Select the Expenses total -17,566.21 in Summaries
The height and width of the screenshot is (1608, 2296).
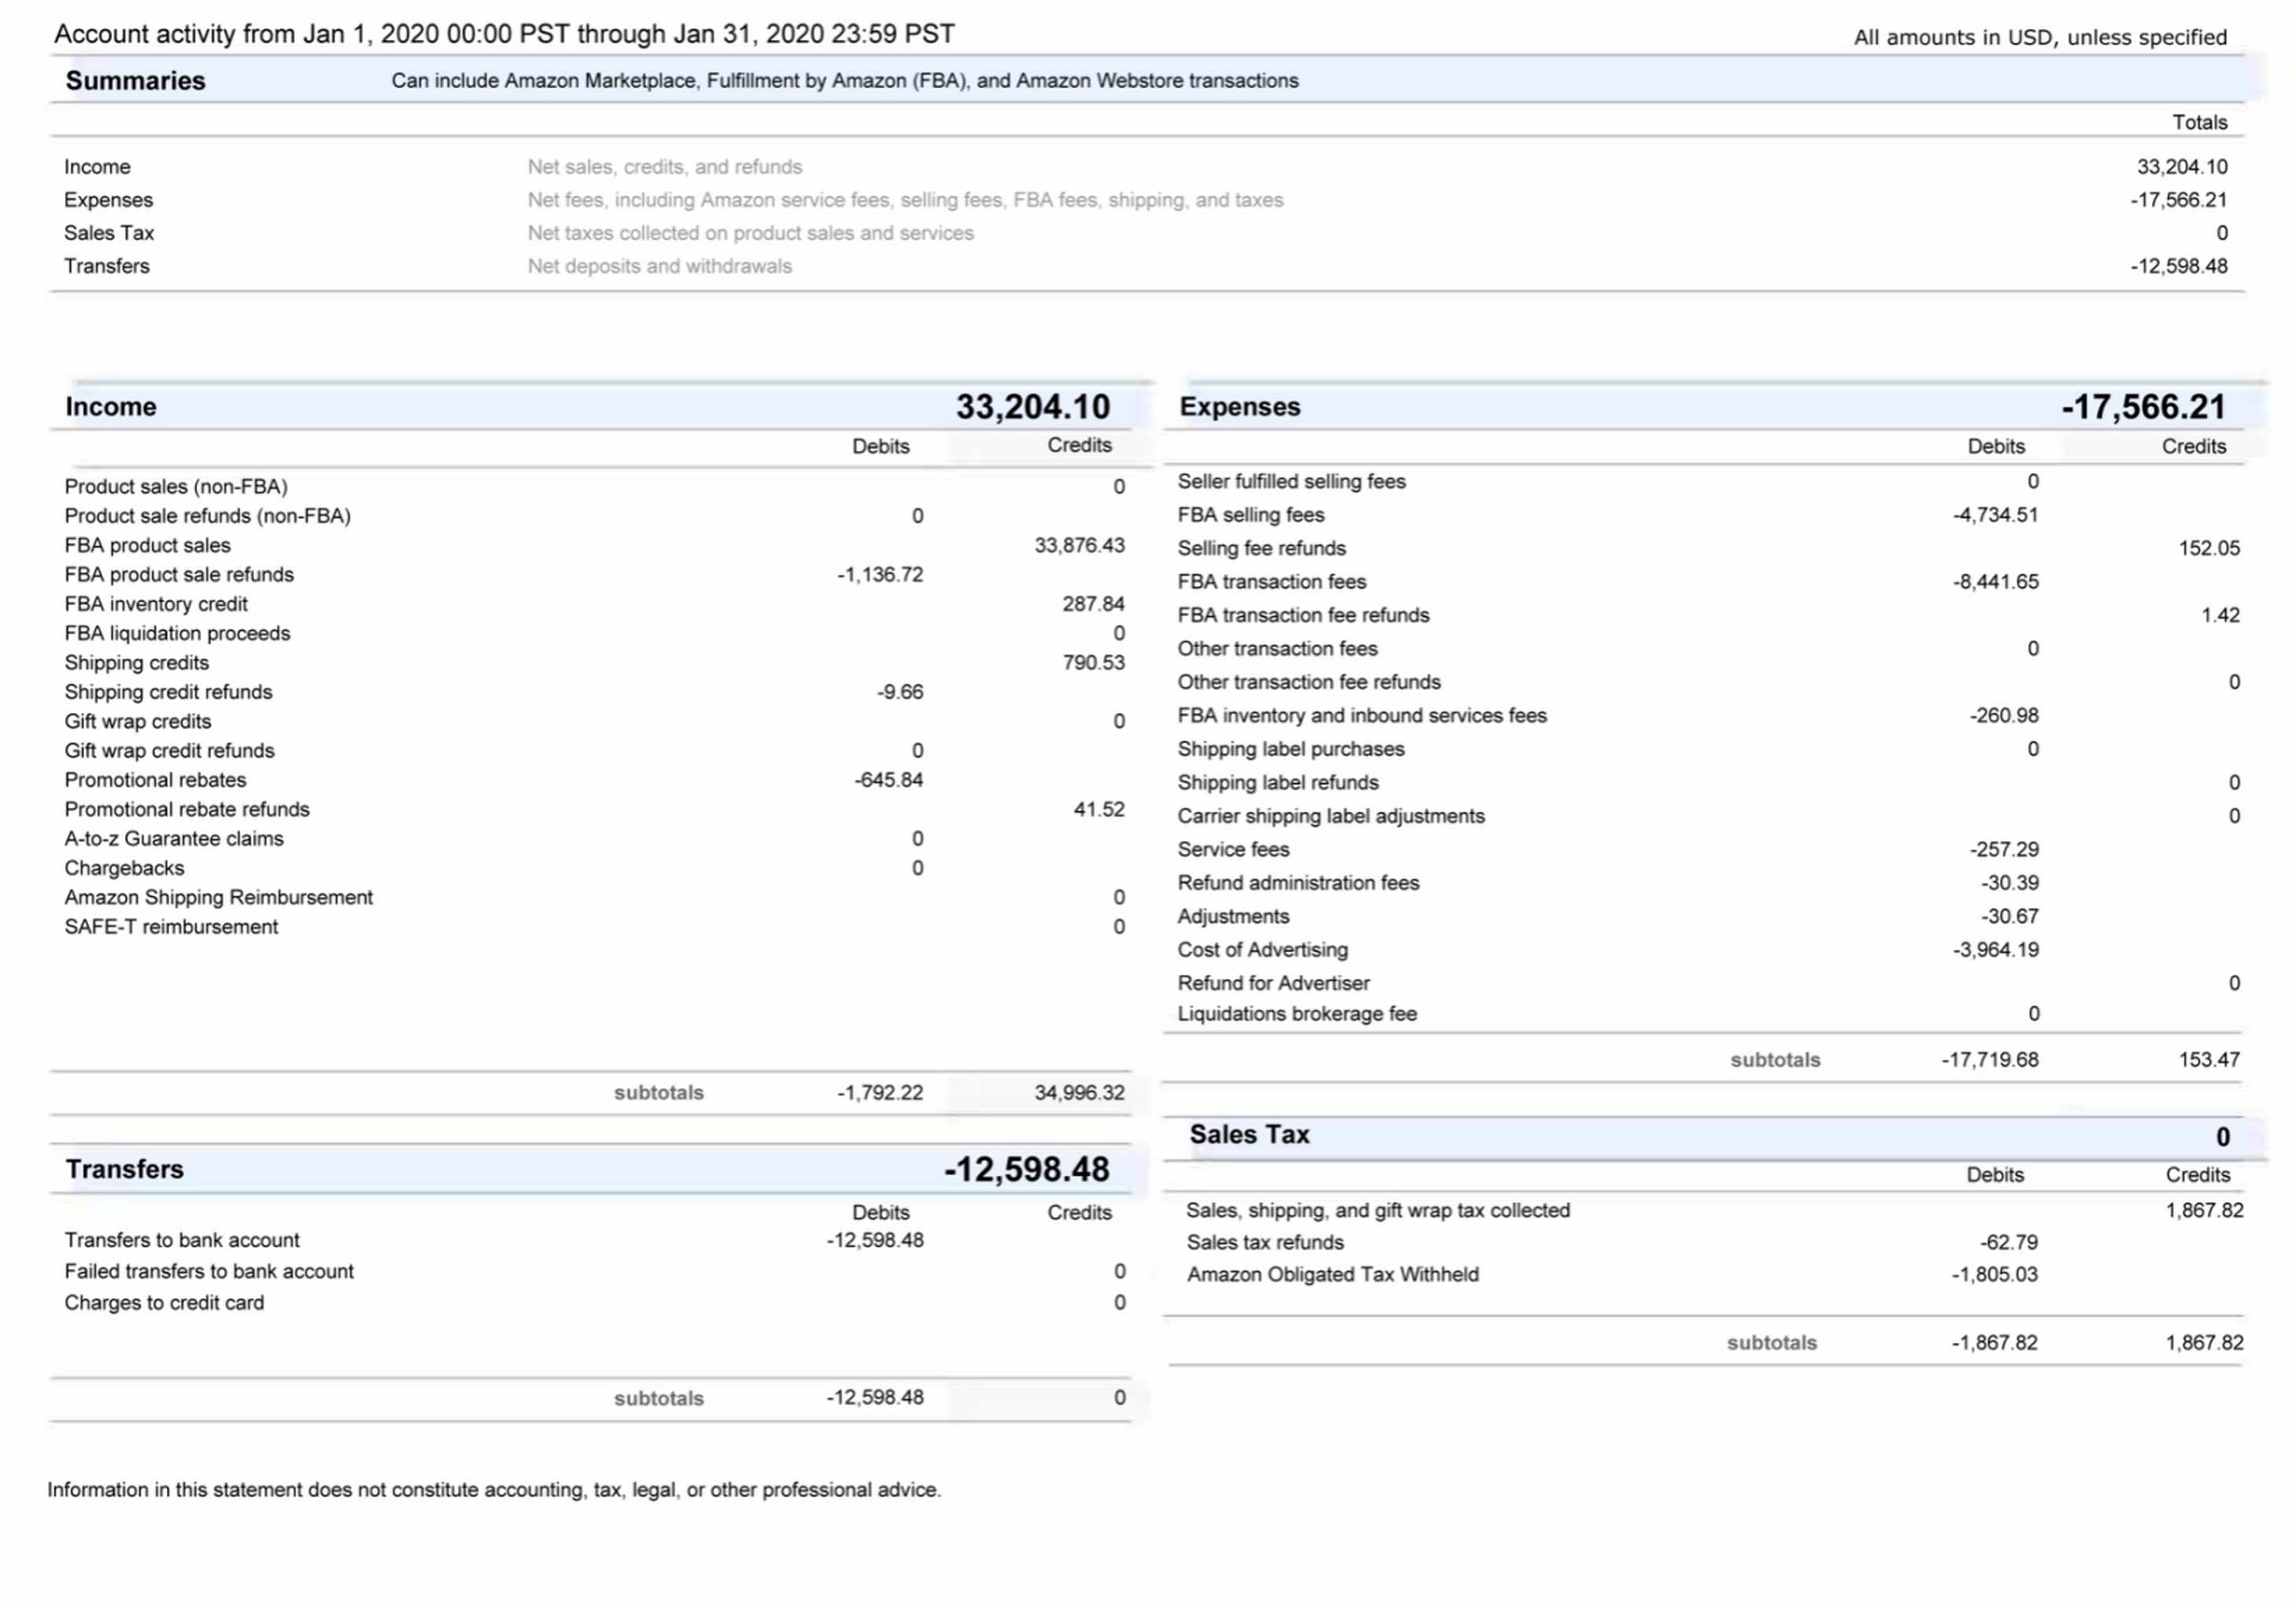tap(2178, 200)
